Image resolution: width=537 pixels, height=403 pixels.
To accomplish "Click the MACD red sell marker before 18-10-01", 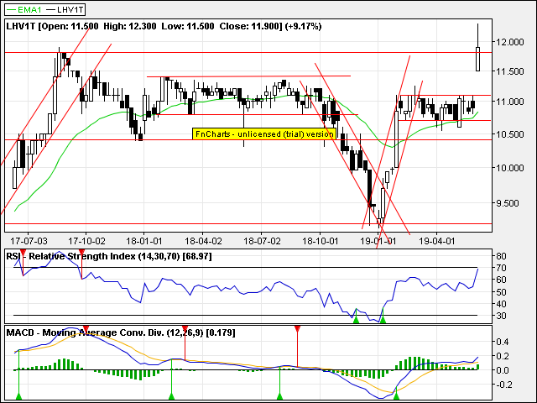I will [x=297, y=328].
